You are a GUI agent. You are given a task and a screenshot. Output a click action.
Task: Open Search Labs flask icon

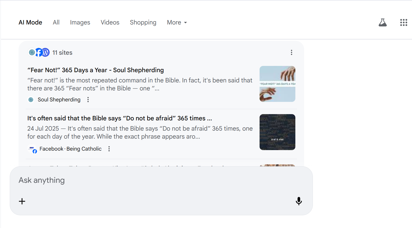coord(382,22)
